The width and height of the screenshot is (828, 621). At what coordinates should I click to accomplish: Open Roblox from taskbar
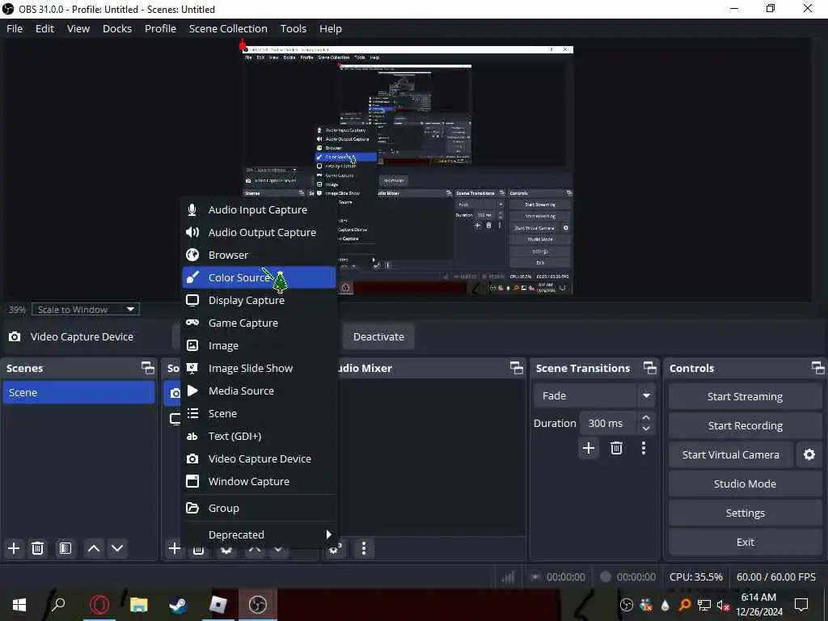click(218, 605)
